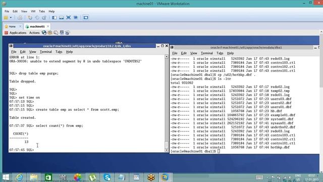Screen dimensions: 323x182
Task: Open Edit menu in dba1 terminal window
Action: (184, 53)
